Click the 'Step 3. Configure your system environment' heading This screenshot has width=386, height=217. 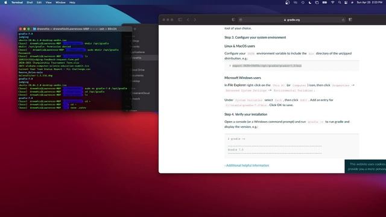(x=255, y=37)
